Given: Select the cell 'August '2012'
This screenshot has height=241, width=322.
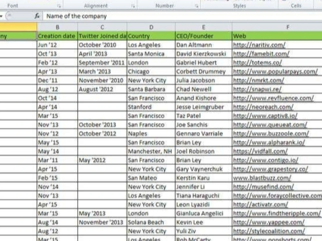Looking at the screenshot, I should pyautogui.click(x=102, y=89).
